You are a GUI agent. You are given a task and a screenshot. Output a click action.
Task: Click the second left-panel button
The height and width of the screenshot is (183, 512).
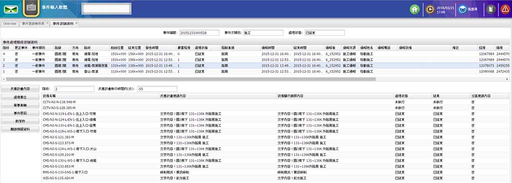click(x=20, y=97)
